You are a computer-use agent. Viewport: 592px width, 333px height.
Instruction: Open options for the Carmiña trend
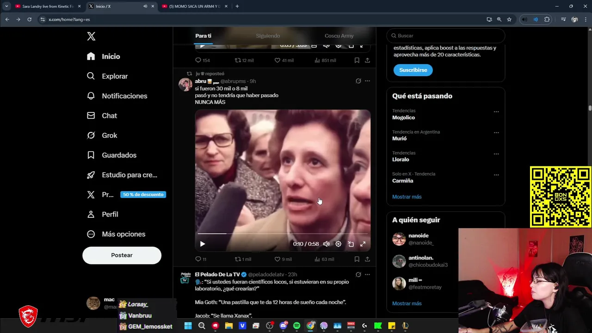click(496, 175)
